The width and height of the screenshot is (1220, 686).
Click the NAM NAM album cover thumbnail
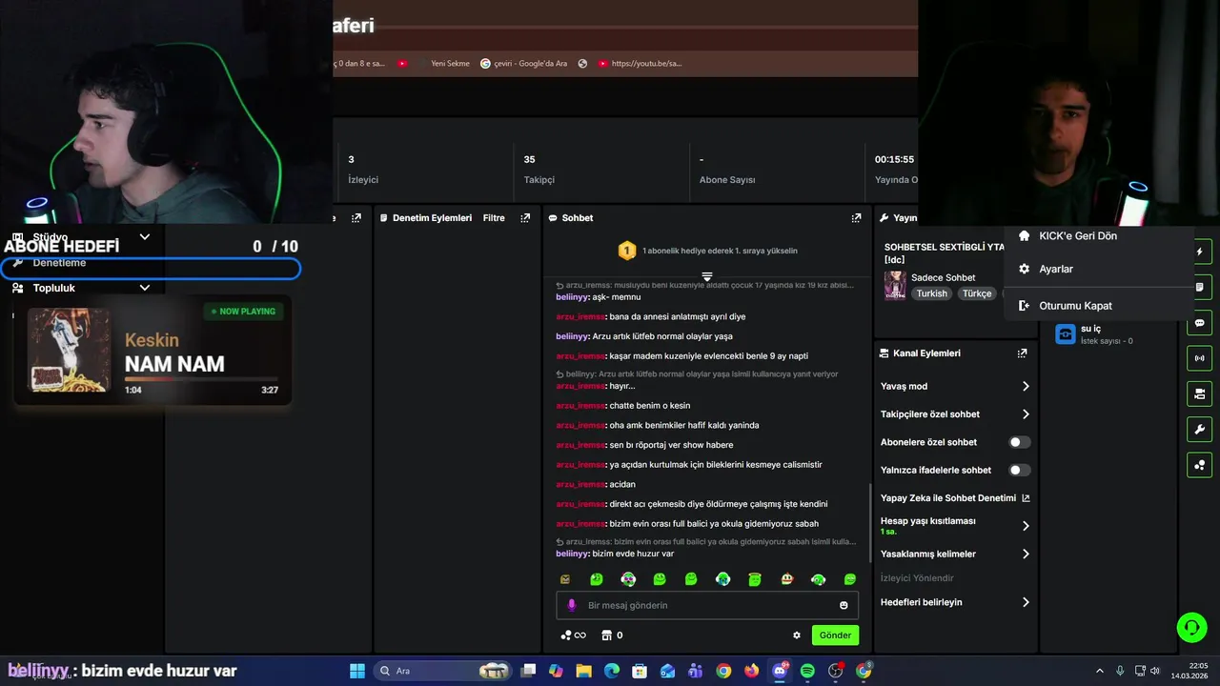tap(69, 350)
